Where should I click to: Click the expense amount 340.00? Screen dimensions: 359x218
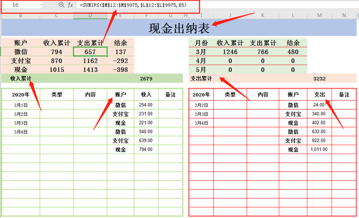pyautogui.click(x=319, y=114)
